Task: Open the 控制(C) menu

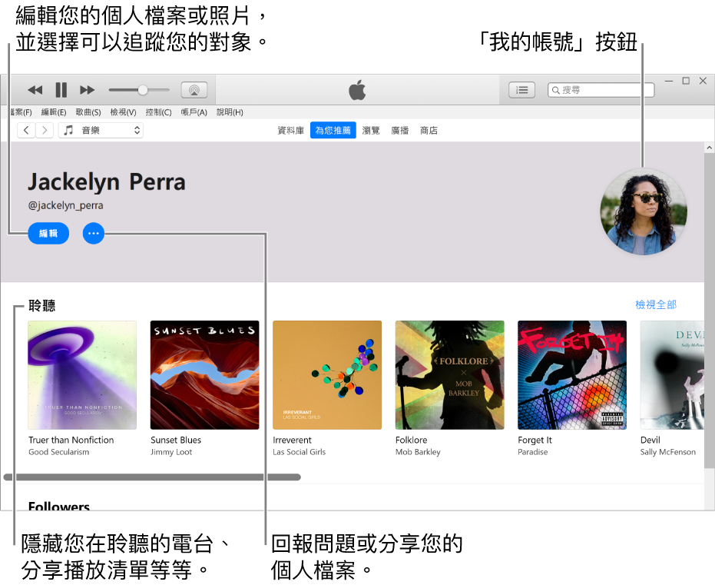Action: click(158, 112)
